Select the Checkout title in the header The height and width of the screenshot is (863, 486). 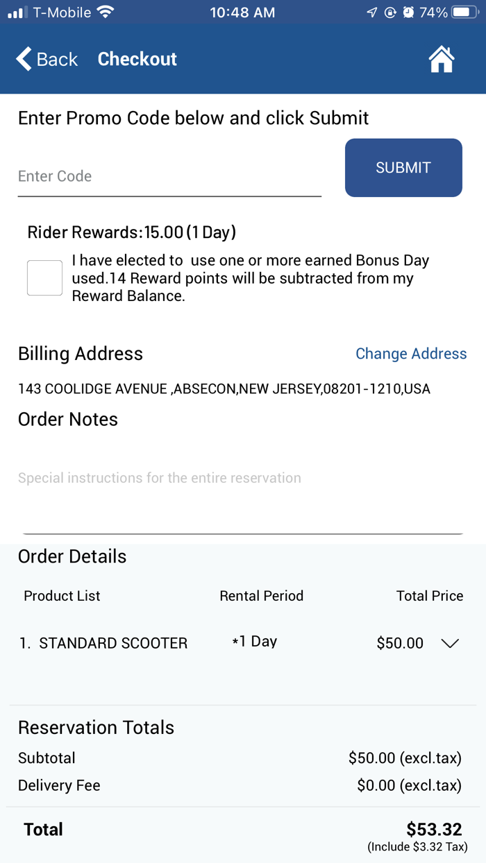tap(137, 59)
